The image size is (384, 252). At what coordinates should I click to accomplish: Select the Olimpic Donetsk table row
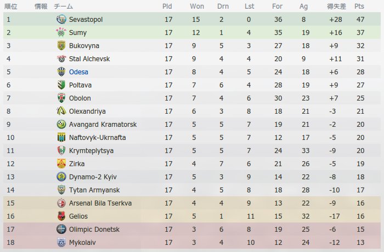click(x=192, y=229)
